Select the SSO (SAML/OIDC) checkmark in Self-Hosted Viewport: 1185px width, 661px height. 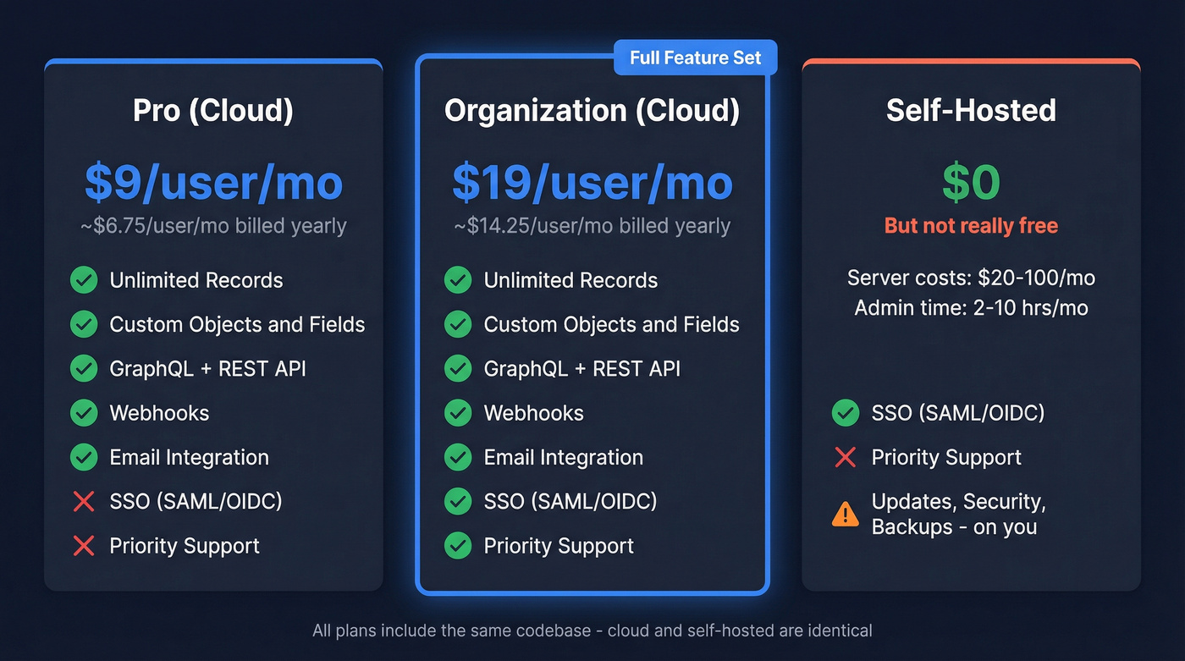pos(845,413)
